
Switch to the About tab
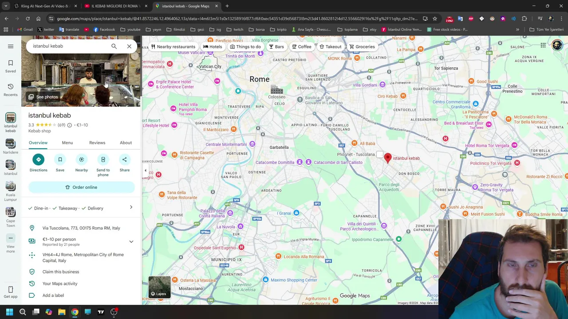(126, 143)
